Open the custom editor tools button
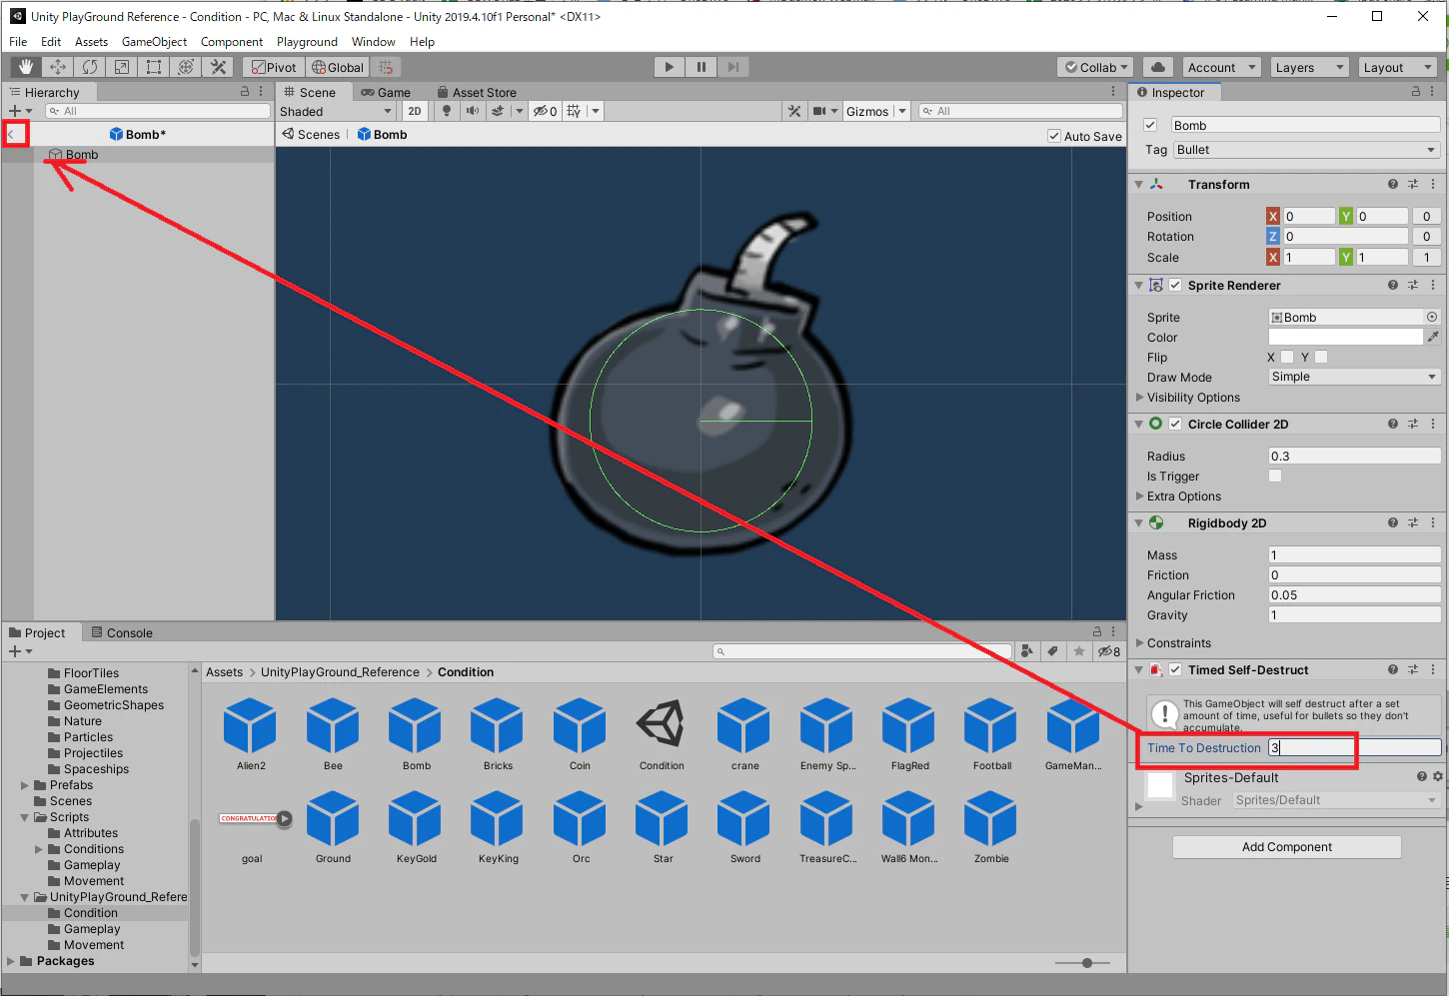1449x996 pixels. pyautogui.click(x=218, y=67)
